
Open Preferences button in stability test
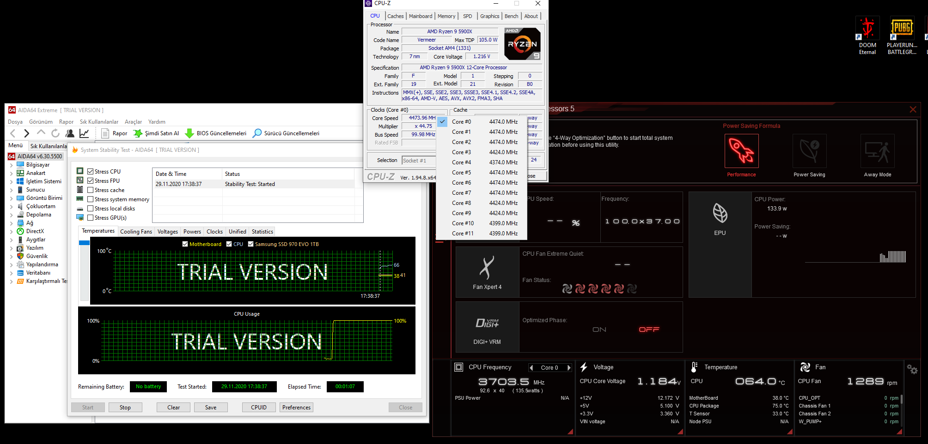point(297,408)
